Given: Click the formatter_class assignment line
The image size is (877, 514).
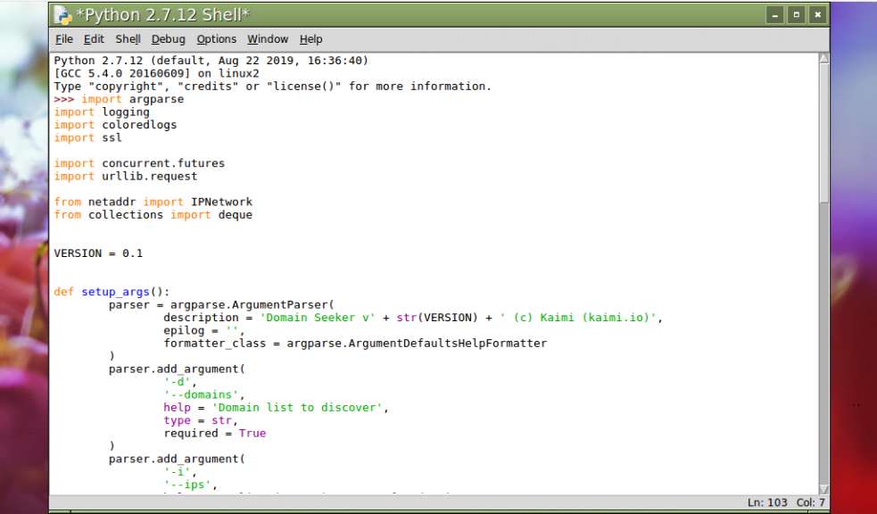Looking at the screenshot, I should click(355, 344).
